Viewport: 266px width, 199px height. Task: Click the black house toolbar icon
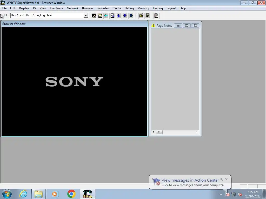(94, 16)
